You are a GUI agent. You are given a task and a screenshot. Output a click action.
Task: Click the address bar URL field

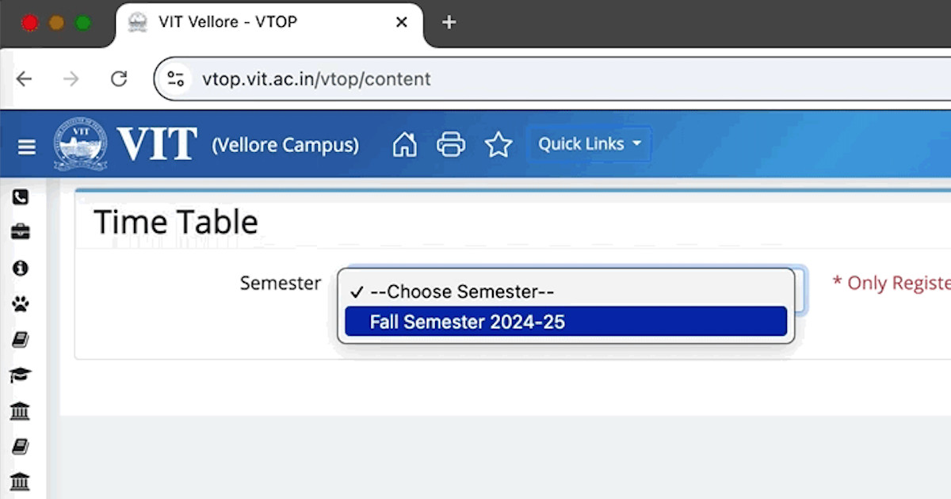[555, 78]
